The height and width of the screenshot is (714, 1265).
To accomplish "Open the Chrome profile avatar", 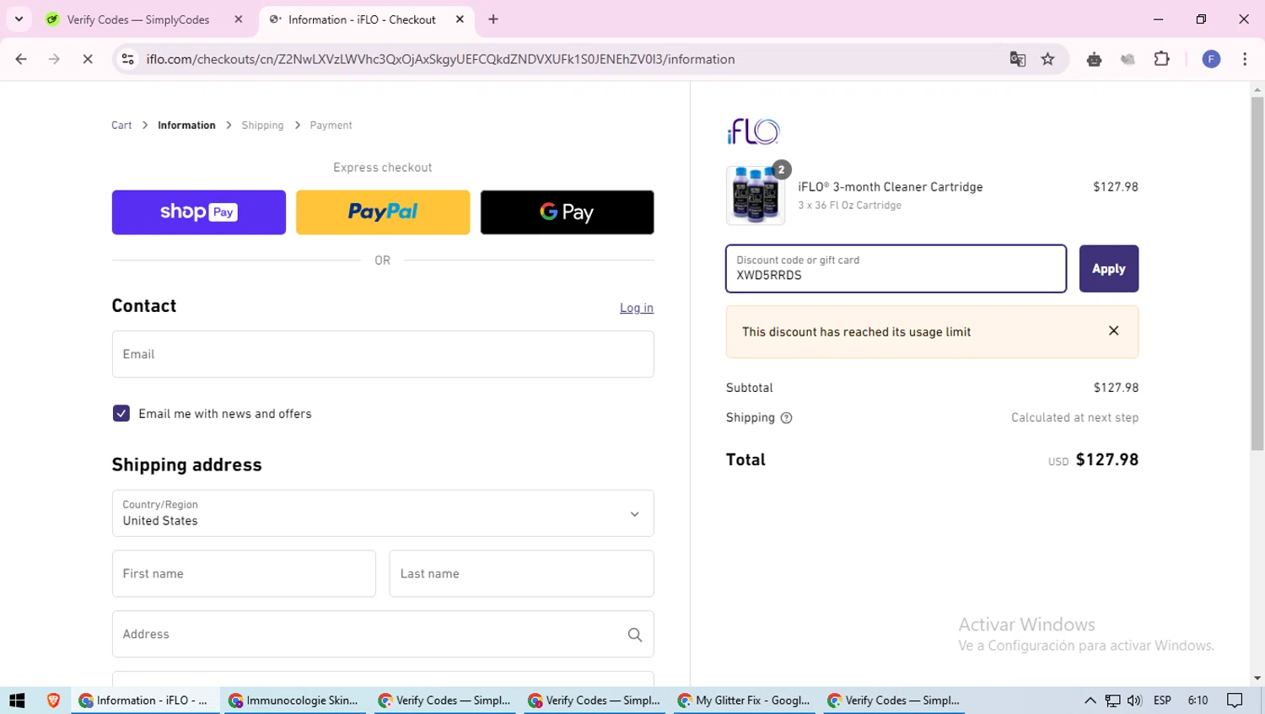I will 1211,59.
